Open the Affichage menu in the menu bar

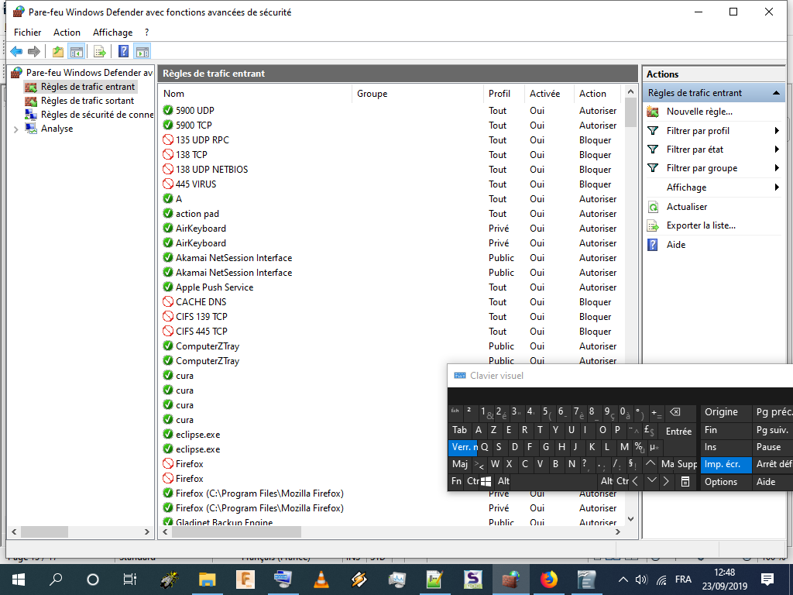pyautogui.click(x=112, y=33)
